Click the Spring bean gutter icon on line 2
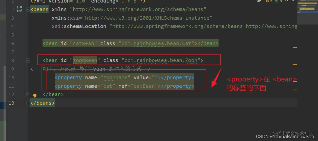Screen dimensions: 318x141 pyautogui.click(x=19, y=10)
